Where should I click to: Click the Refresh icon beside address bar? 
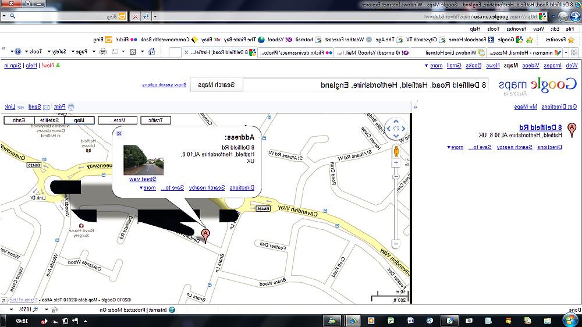click(x=146, y=16)
